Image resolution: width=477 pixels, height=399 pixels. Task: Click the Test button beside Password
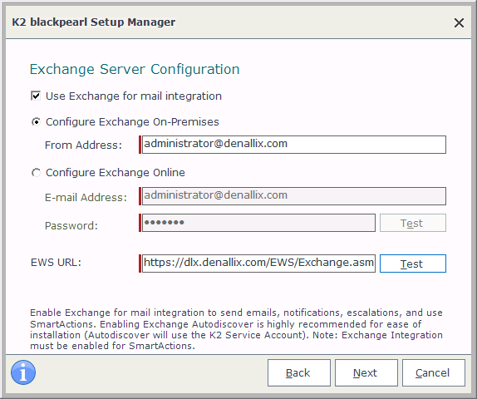(x=413, y=223)
